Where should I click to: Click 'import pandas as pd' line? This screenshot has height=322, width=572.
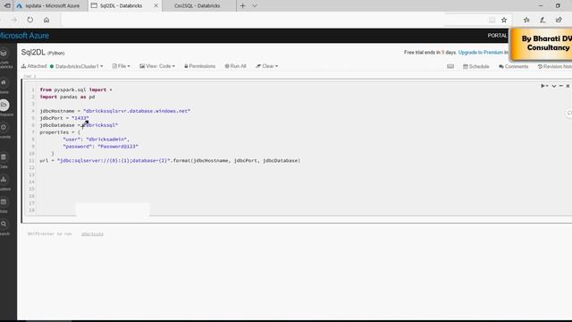pos(67,97)
